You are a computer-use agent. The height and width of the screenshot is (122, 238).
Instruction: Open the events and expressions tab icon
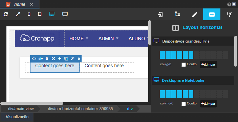tap(229, 15)
